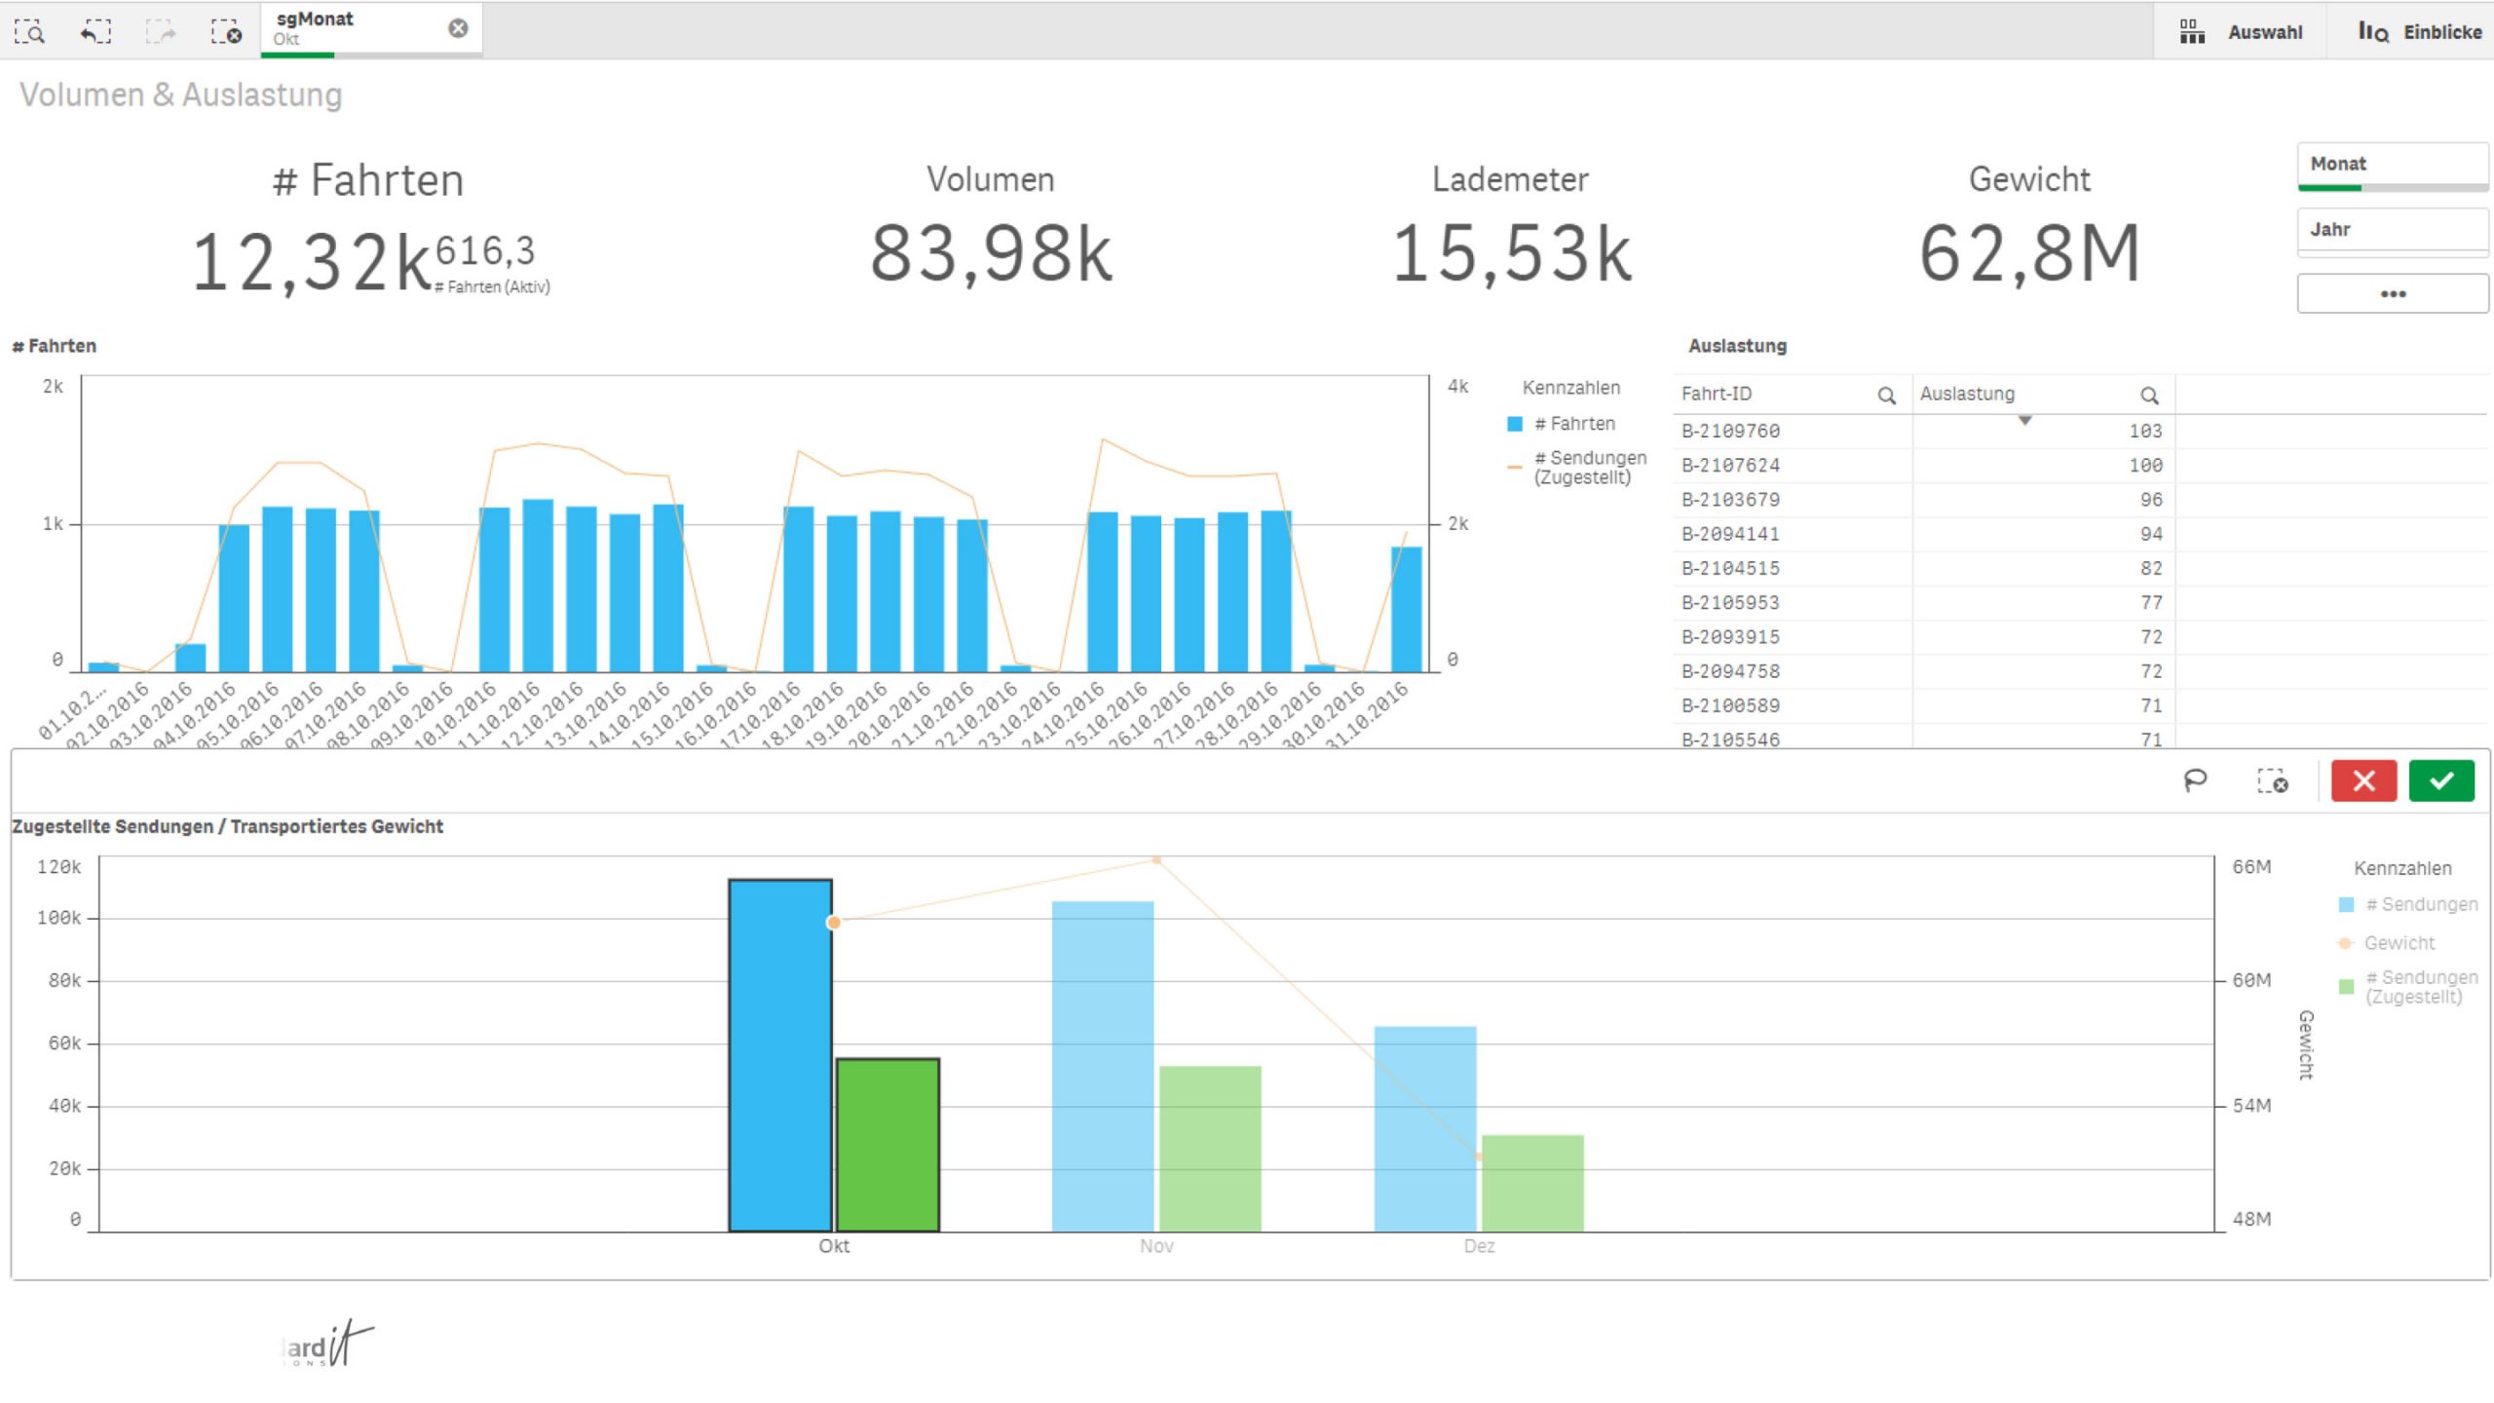Activate lasso selection tool

pos(2195,780)
